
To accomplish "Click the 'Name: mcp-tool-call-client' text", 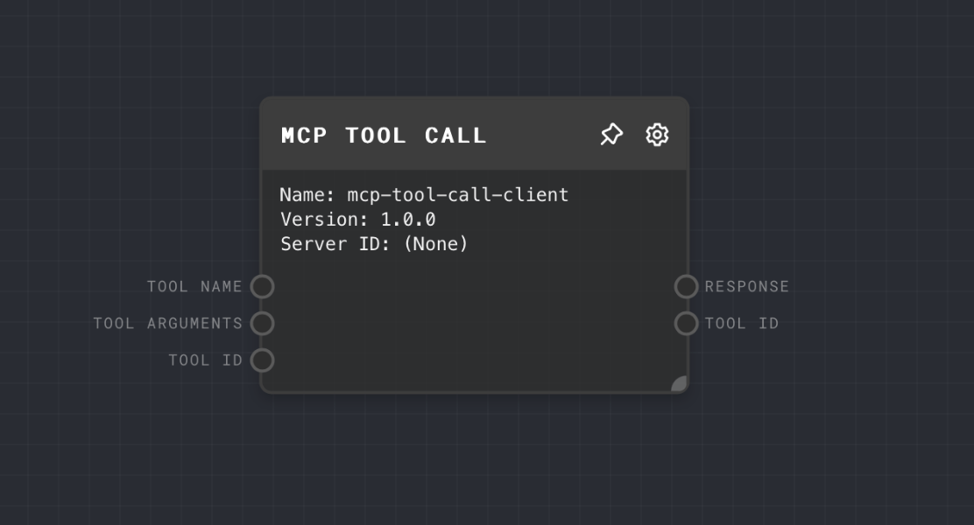I will point(424,195).
